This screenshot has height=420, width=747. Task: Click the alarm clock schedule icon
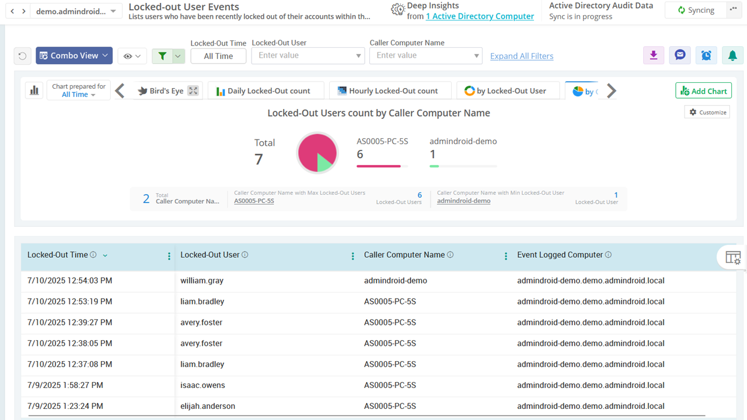click(x=706, y=55)
